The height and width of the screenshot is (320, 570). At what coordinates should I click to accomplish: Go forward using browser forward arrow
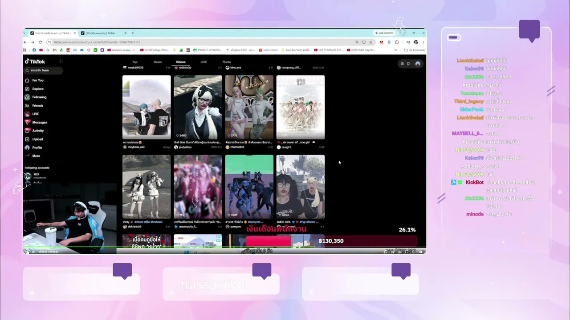click(33, 42)
